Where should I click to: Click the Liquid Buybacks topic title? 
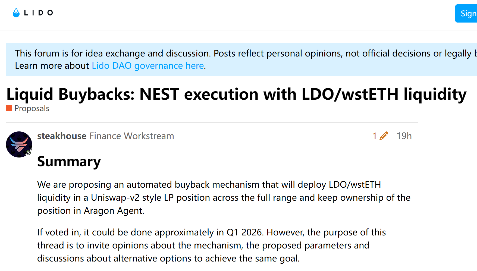(236, 94)
